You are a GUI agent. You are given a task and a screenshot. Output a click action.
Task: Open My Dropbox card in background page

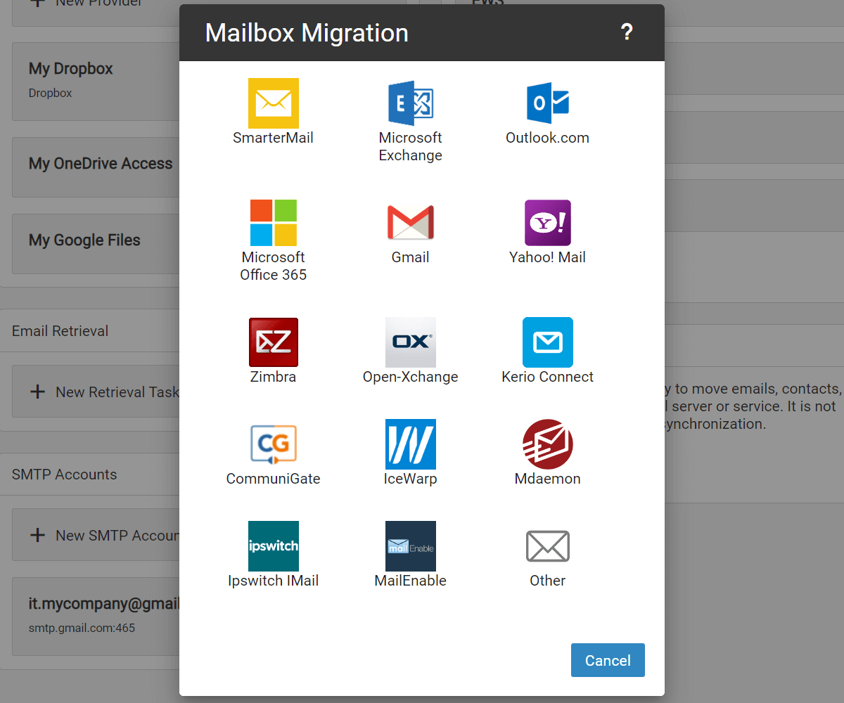[96, 81]
